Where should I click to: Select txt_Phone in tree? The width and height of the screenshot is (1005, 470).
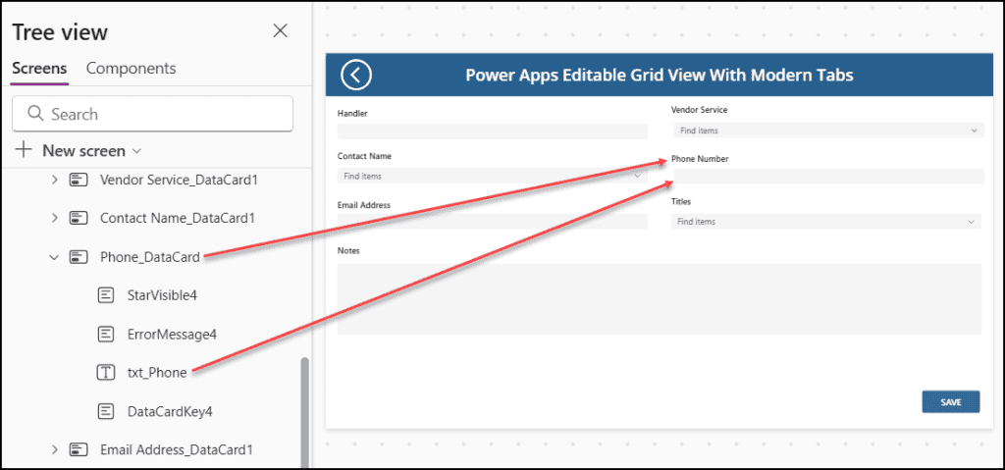pos(157,373)
